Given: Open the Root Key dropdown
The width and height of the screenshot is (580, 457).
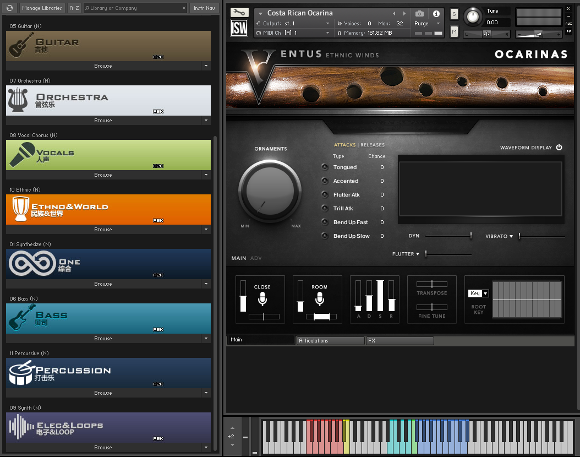Looking at the screenshot, I should pyautogui.click(x=479, y=293).
